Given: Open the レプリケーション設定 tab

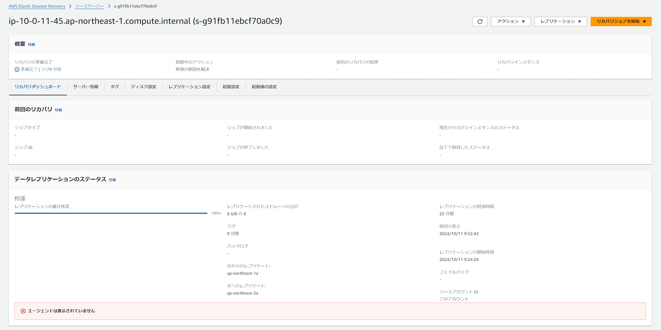Looking at the screenshot, I should (x=189, y=87).
